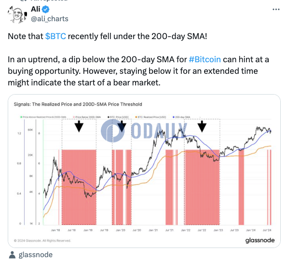Open the $BTC cashtag link
The width and height of the screenshot is (288, 262).
pyautogui.click(x=55, y=36)
